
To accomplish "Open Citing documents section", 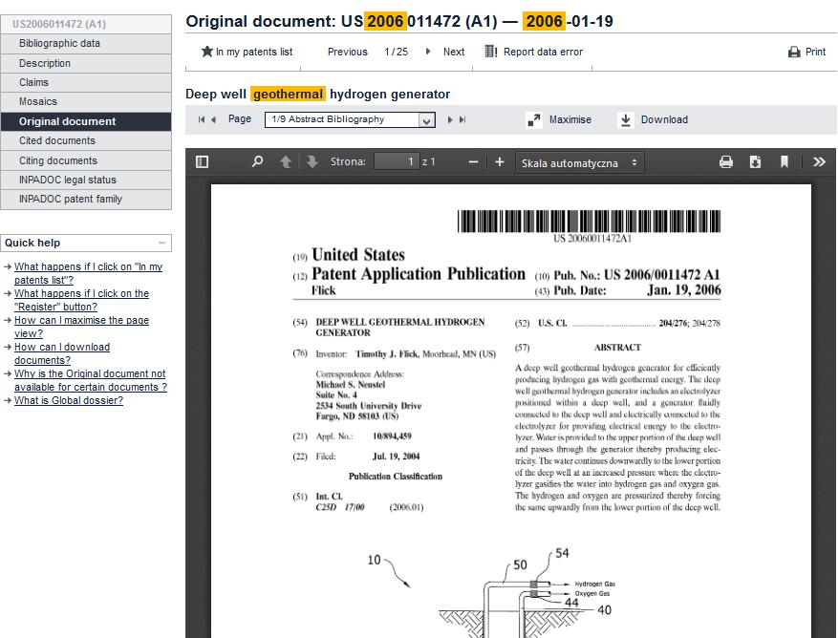I will 86,160.
